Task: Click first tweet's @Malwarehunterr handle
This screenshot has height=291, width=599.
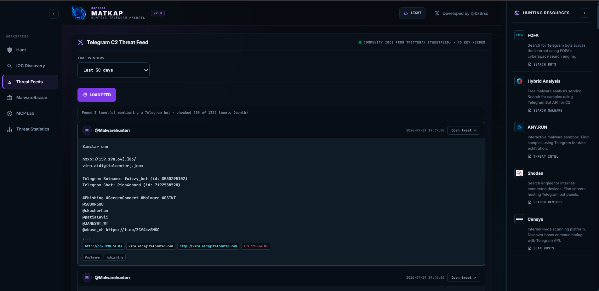Action: pyautogui.click(x=112, y=130)
